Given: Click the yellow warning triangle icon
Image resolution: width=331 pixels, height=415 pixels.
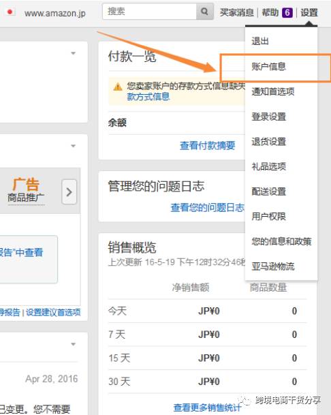Looking at the screenshot, I should 118,87.
